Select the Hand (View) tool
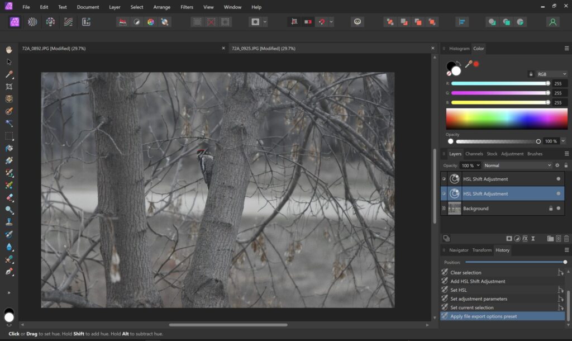 pyautogui.click(x=9, y=49)
